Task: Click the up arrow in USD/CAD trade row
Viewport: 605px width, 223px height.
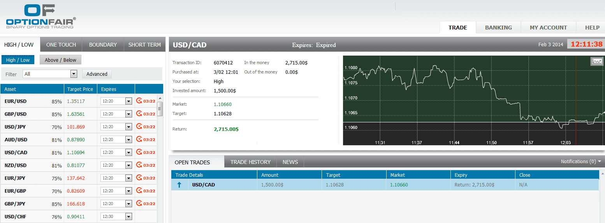Action: 179,185
